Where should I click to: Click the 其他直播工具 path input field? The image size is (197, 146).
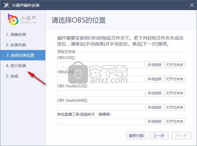[x=101, y=122]
